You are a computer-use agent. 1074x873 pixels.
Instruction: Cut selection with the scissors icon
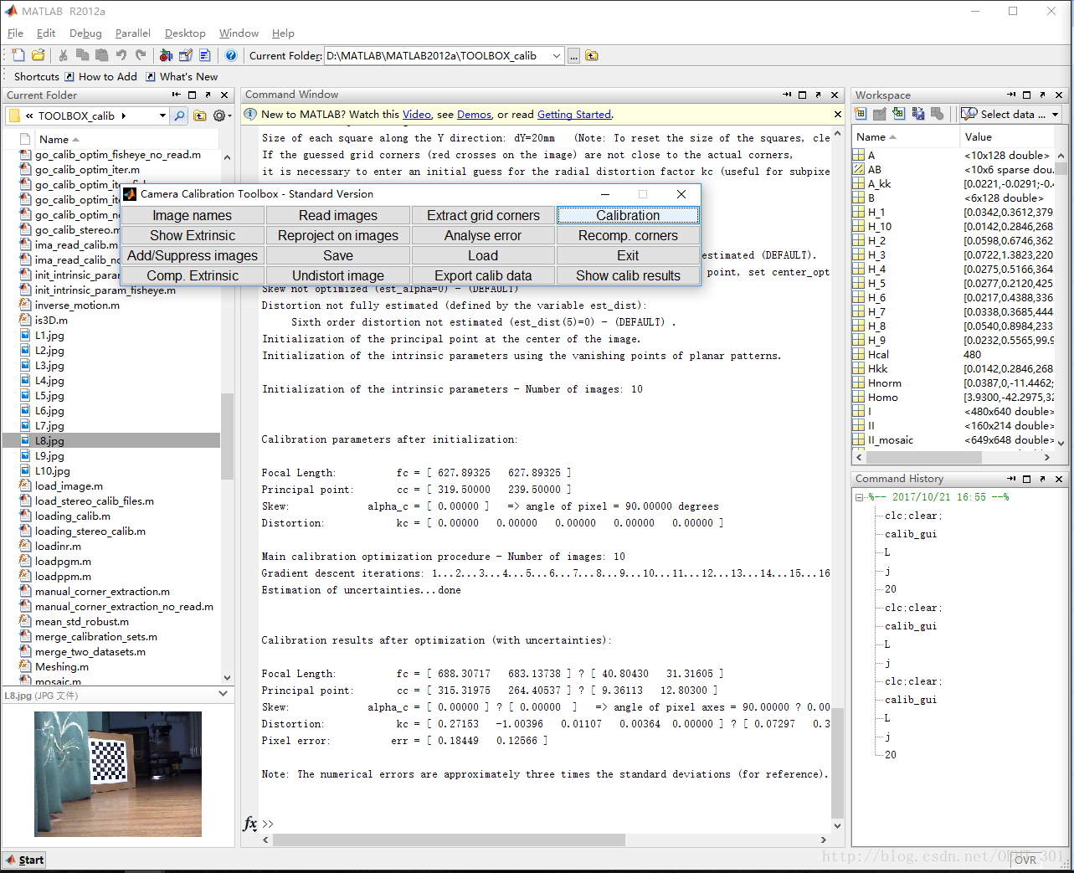coord(63,55)
